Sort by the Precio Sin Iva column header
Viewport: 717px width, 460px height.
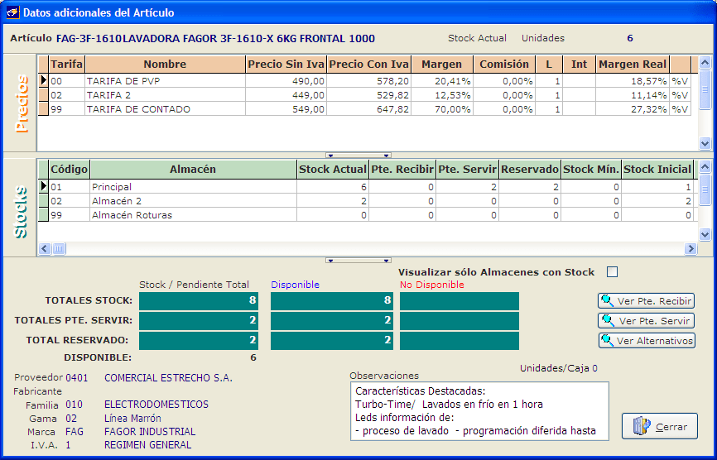(286, 65)
